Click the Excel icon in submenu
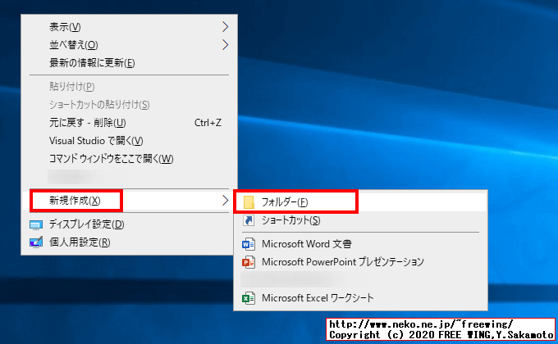The width and height of the screenshot is (558, 344). click(x=249, y=298)
